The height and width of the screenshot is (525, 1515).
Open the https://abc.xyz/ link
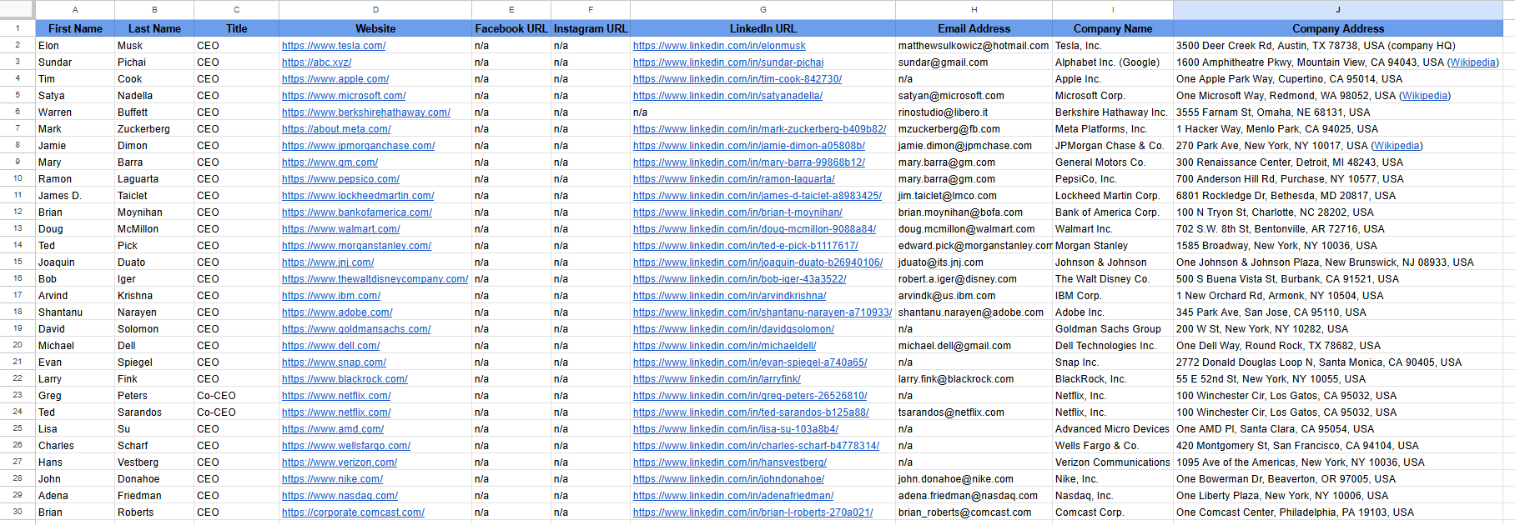(316, 62)
